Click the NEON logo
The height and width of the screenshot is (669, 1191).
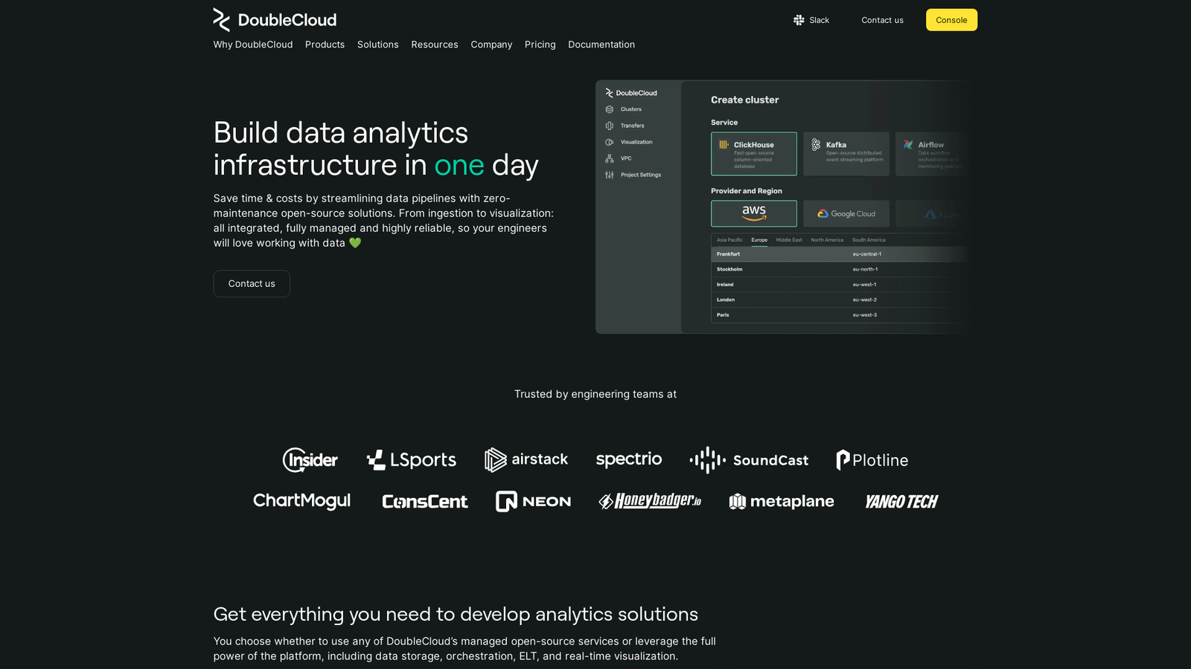click(534, 502)
